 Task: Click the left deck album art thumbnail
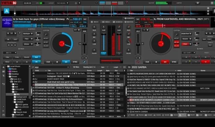tap(7, 22)
